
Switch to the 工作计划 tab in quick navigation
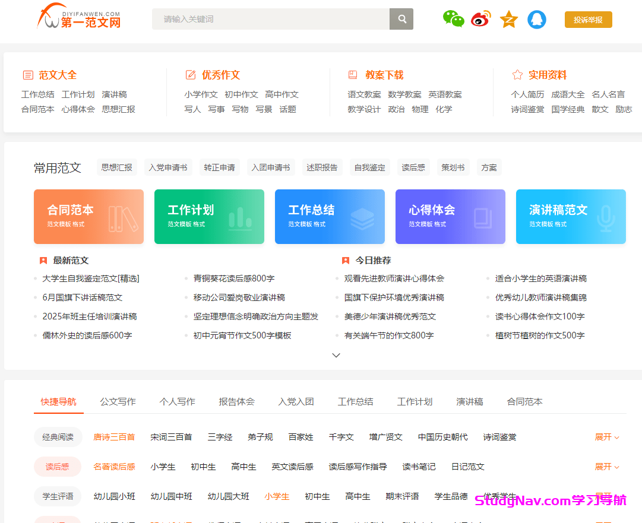(415, 402)
